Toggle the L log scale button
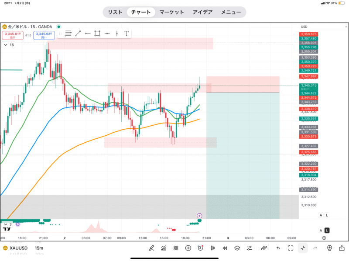Screen dimensions: 349x261 tap(327, 215)
